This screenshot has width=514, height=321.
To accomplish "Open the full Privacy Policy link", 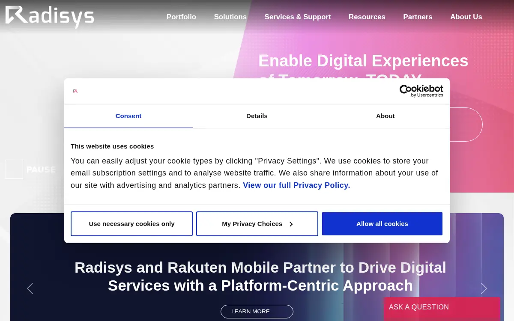I will [296, 185].
